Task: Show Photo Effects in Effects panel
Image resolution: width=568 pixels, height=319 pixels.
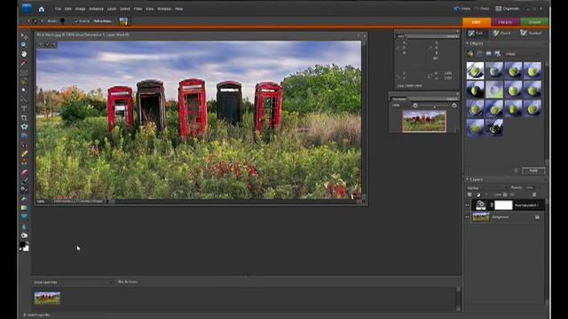Action: 489,53
